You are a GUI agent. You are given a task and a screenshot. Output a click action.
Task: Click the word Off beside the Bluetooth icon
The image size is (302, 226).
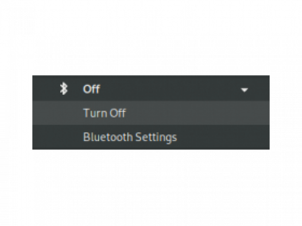91,89
